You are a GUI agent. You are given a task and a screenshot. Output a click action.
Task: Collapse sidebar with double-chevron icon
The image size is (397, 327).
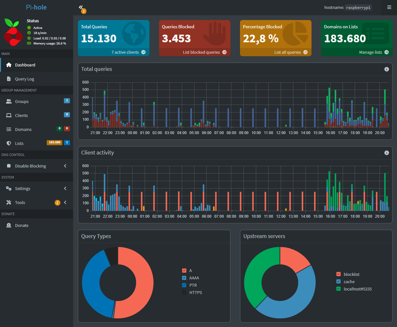point(81,7)
